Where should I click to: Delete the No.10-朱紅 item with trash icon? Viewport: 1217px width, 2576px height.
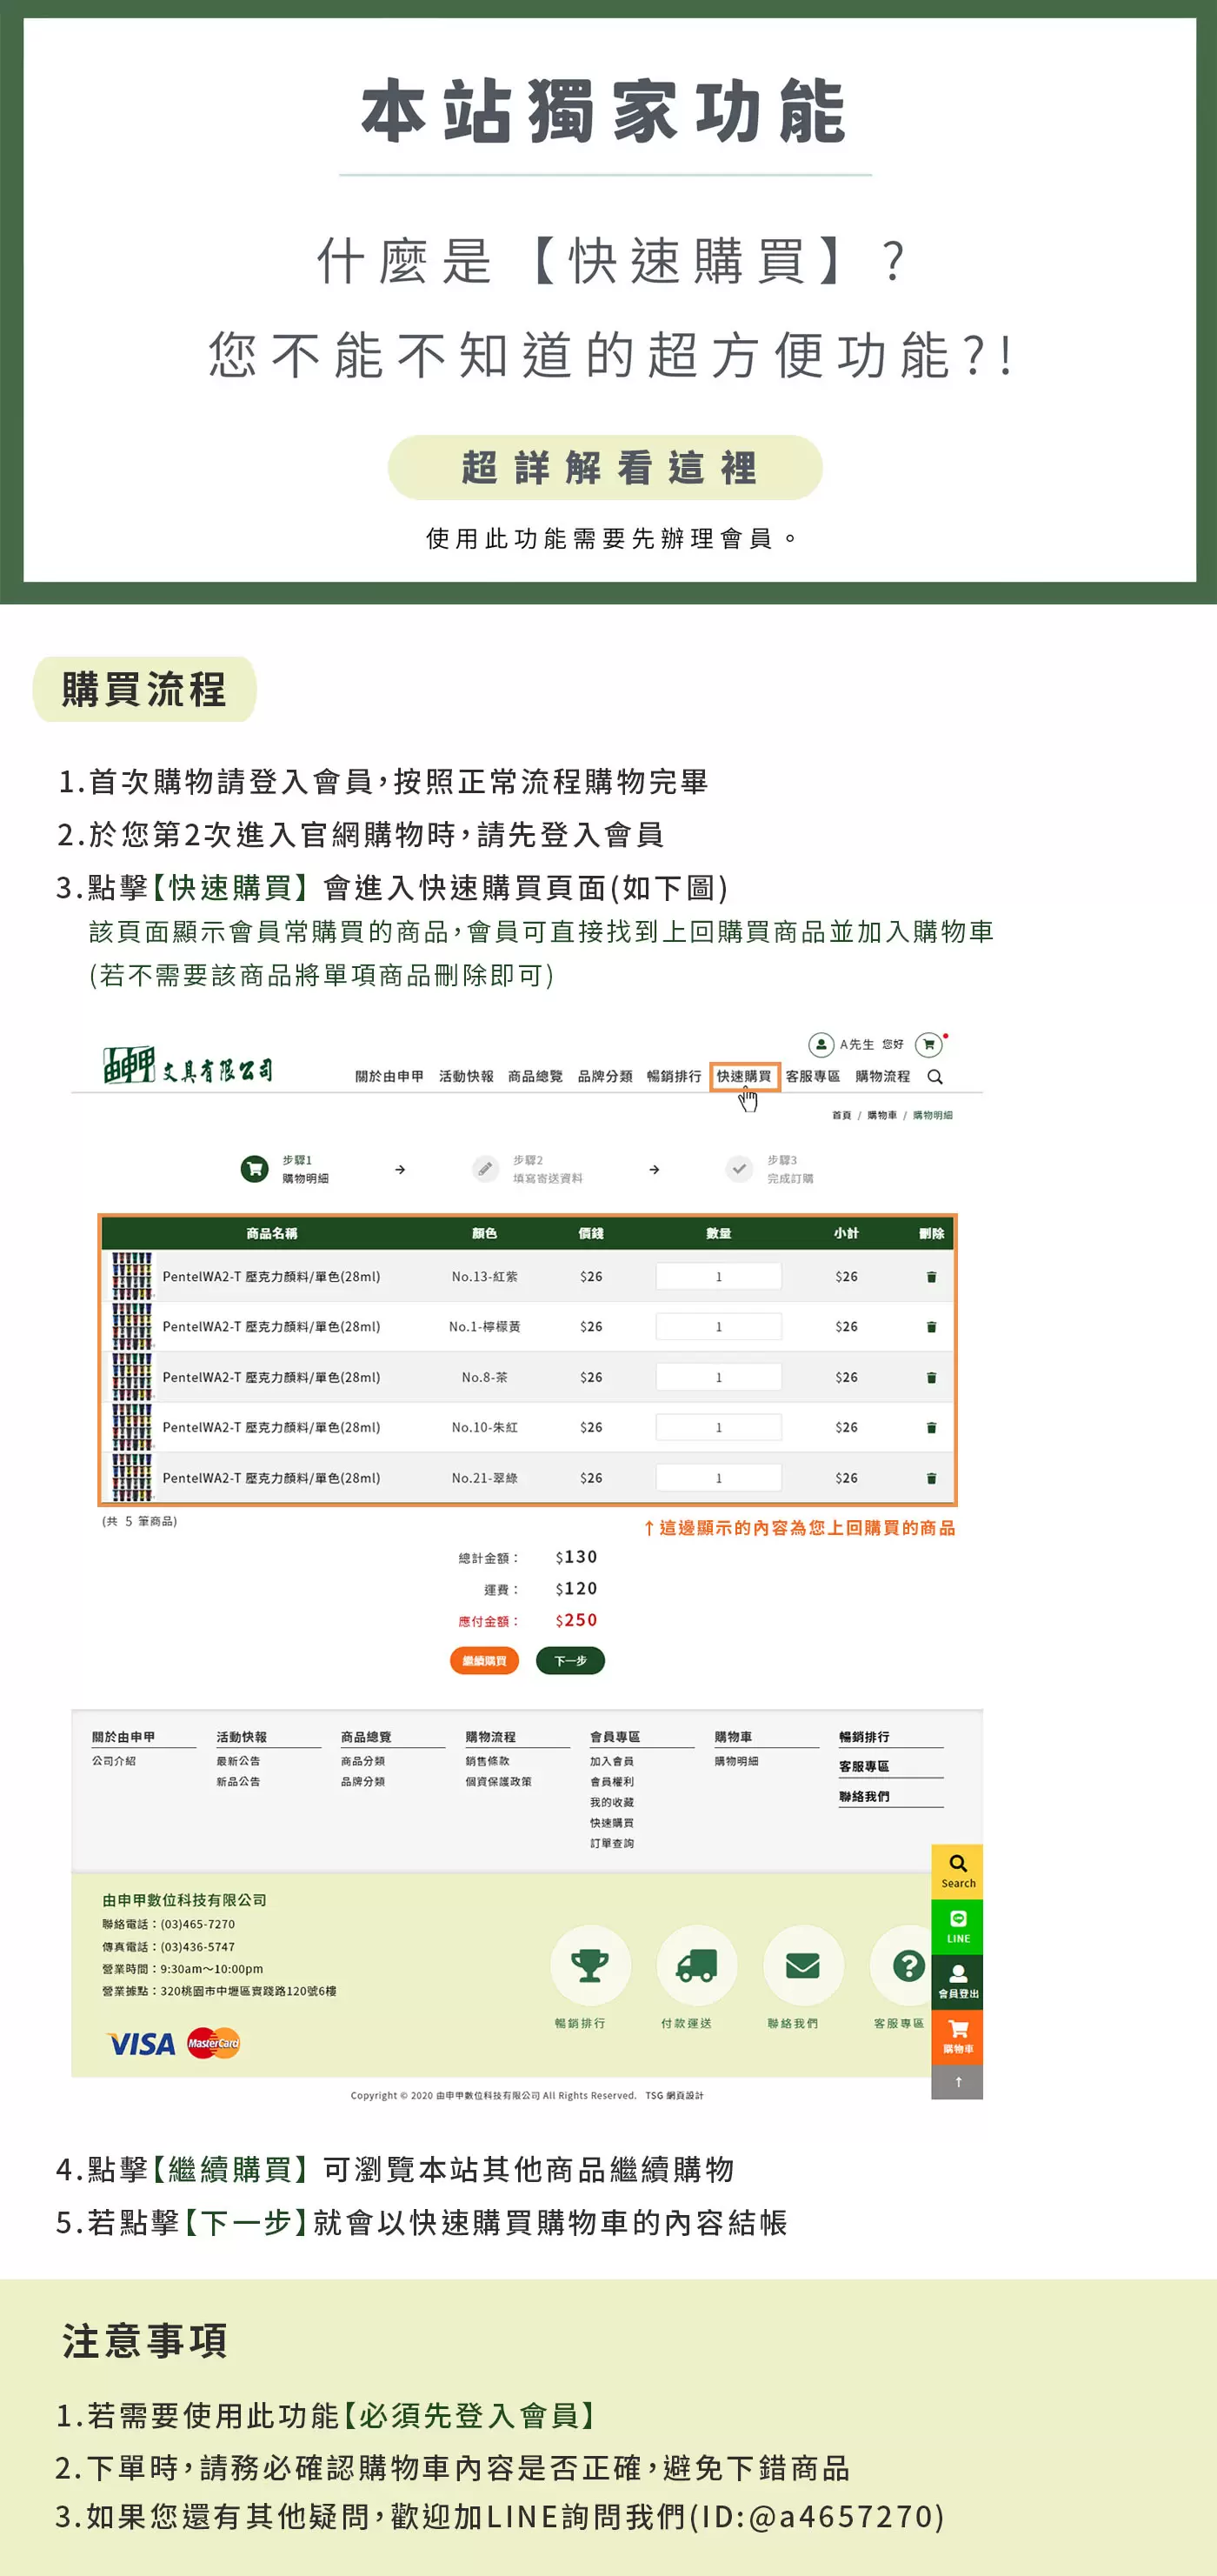[x=931, y=1428]
